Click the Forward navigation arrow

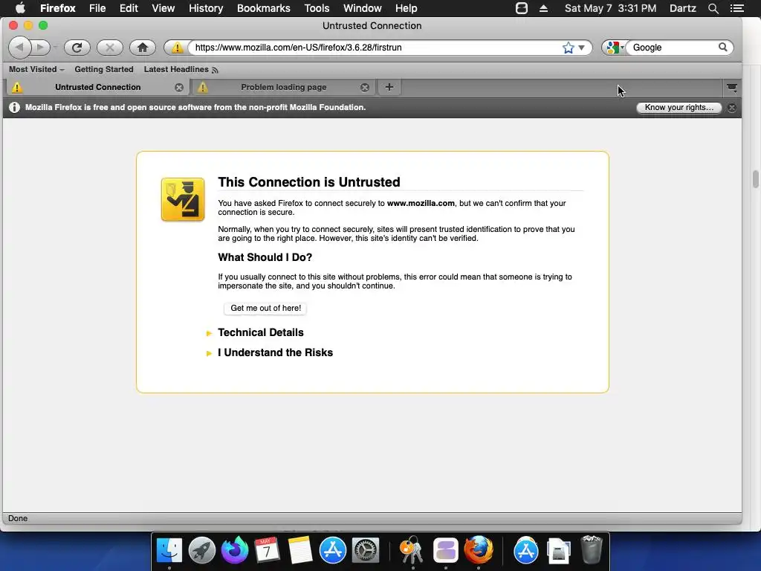pos(41,48)
